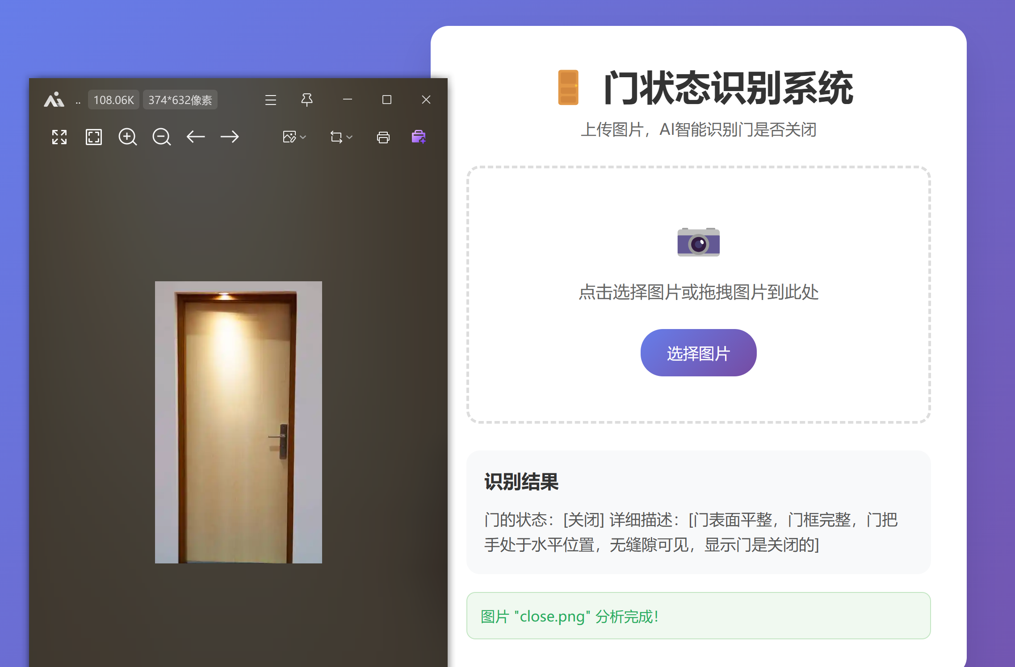The width and height of the screenshot is (1015, 667).
Task: Pin the image viewer window on top
Action: (306, 100)
